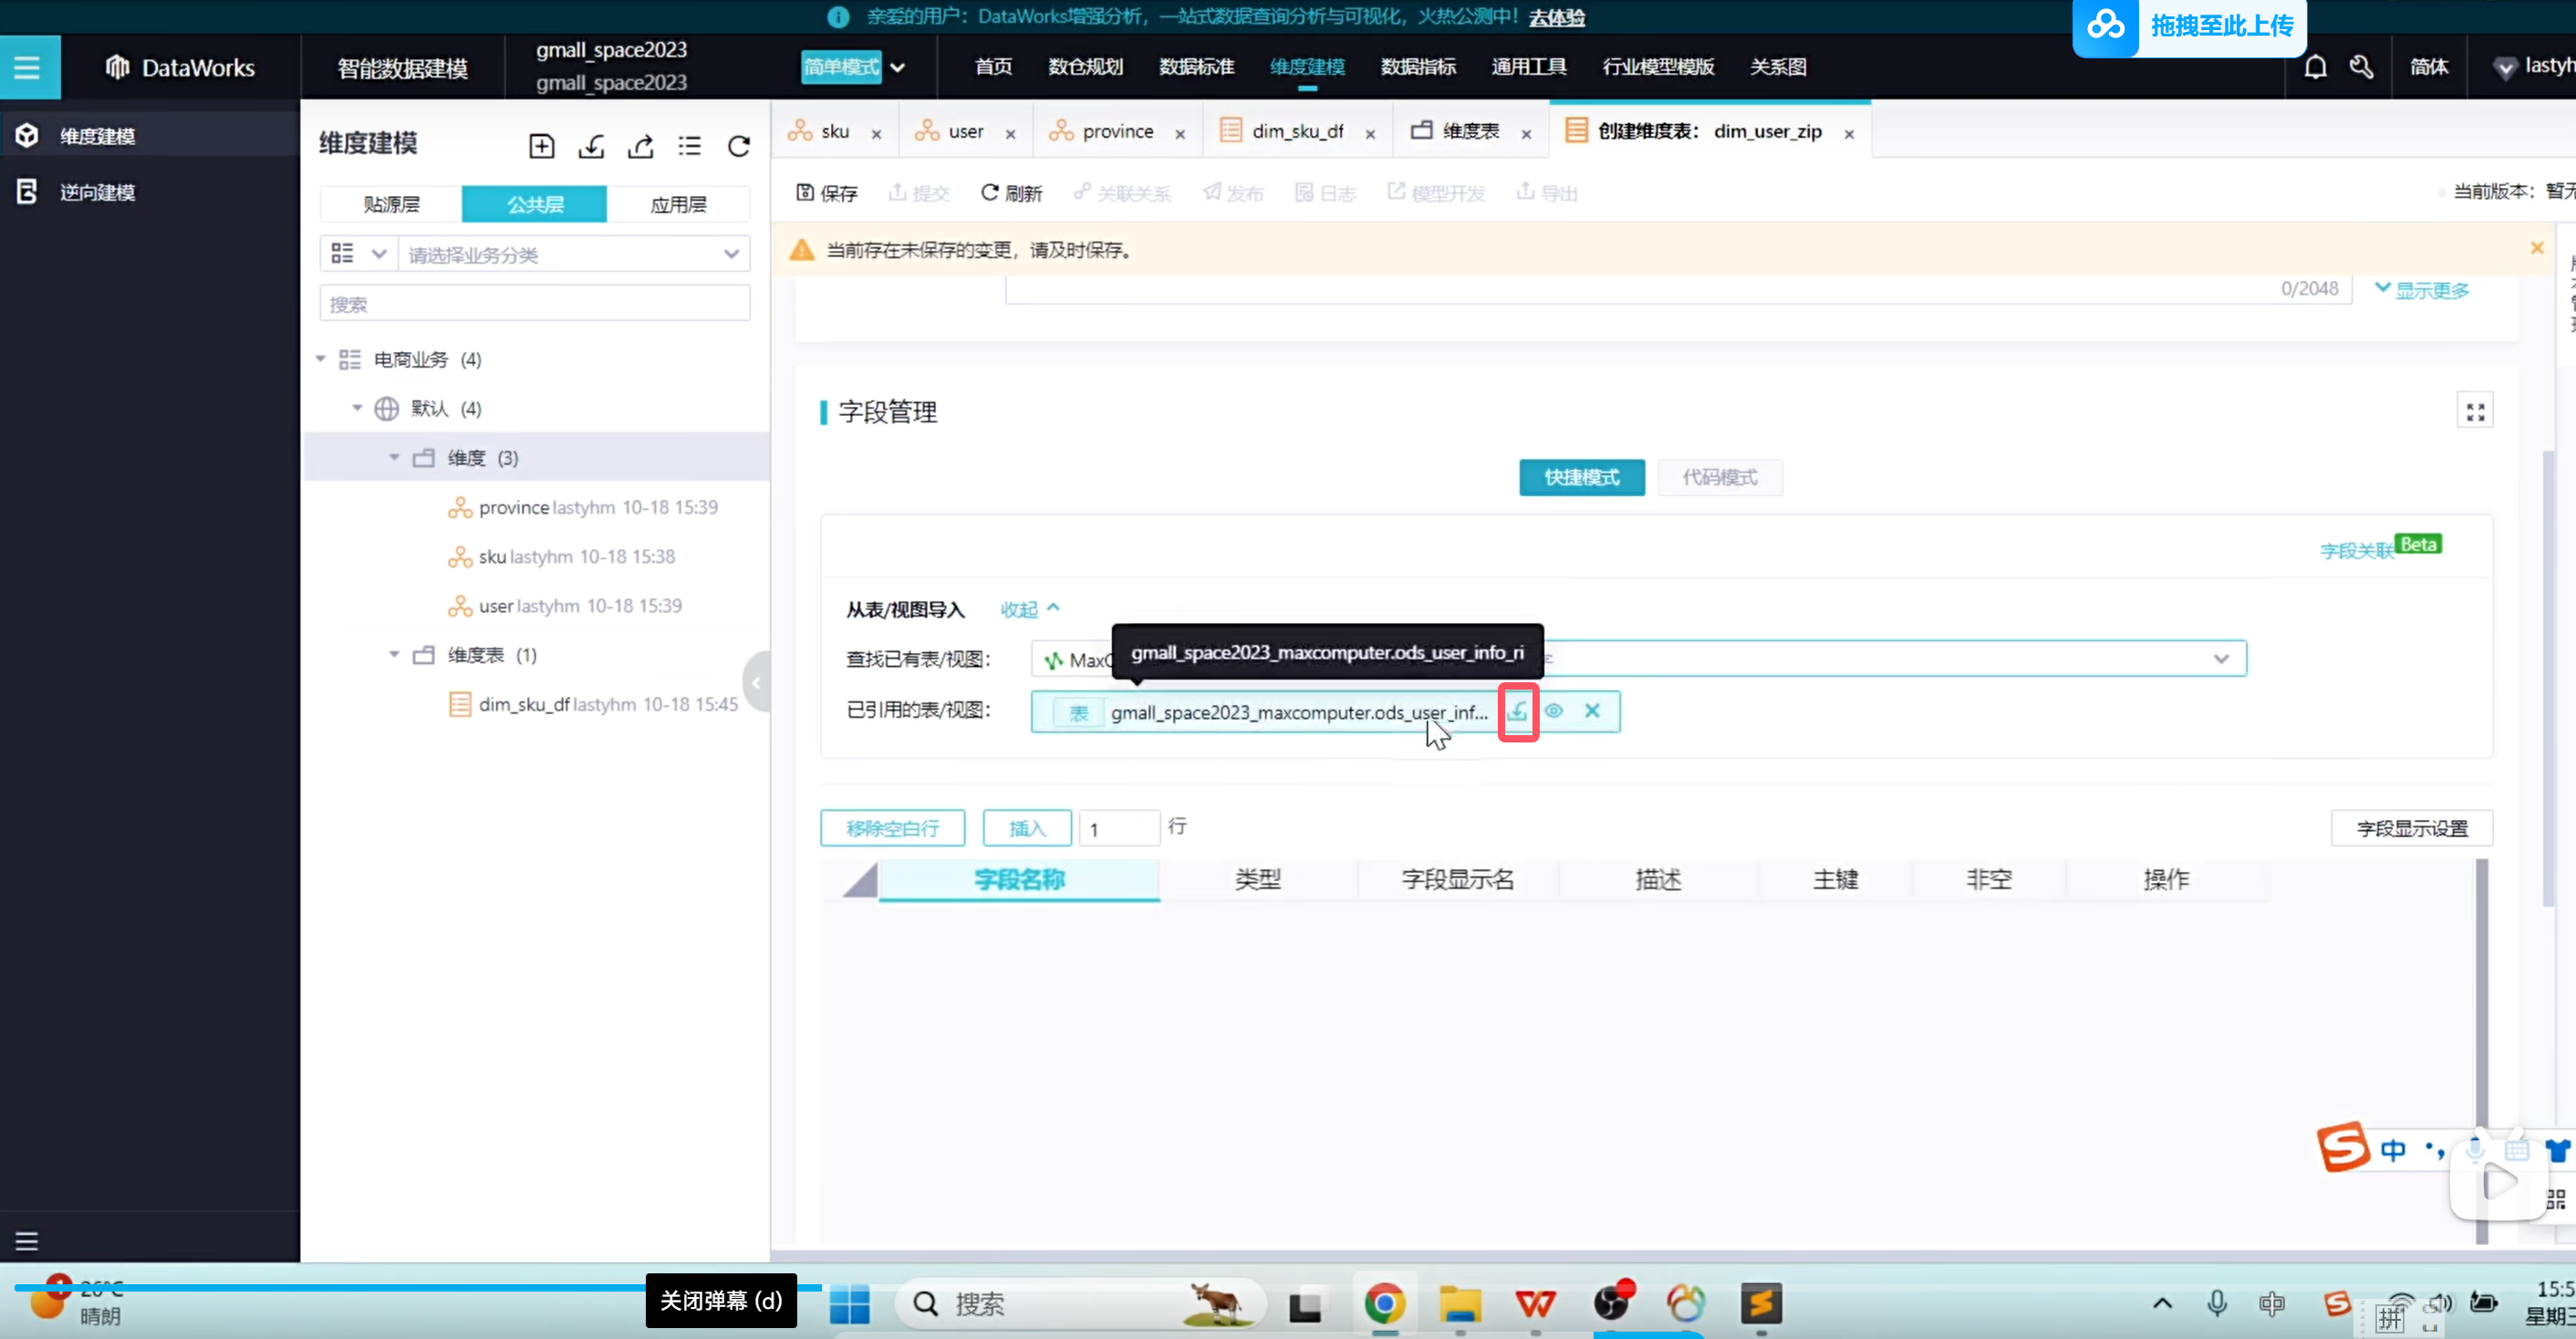2576x1339 pixels.
Task: Click the 保存 button
Action: [x=827, y=192]
